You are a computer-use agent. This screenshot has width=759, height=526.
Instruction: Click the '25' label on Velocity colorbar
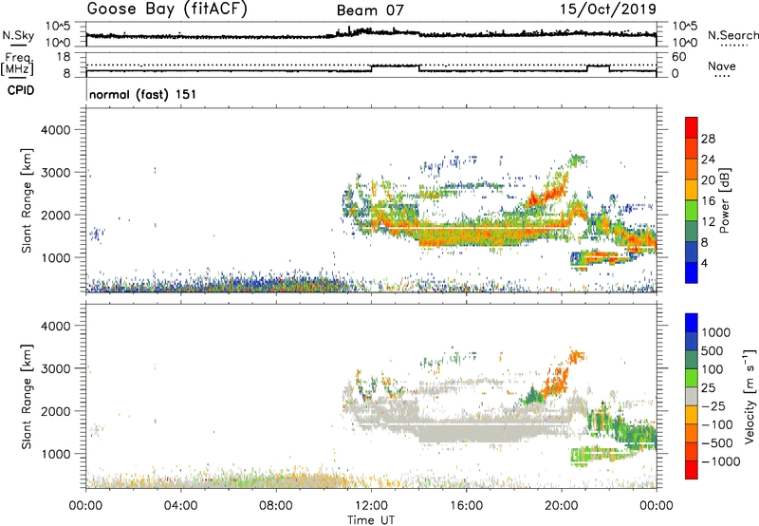click(x=708, y=388)
